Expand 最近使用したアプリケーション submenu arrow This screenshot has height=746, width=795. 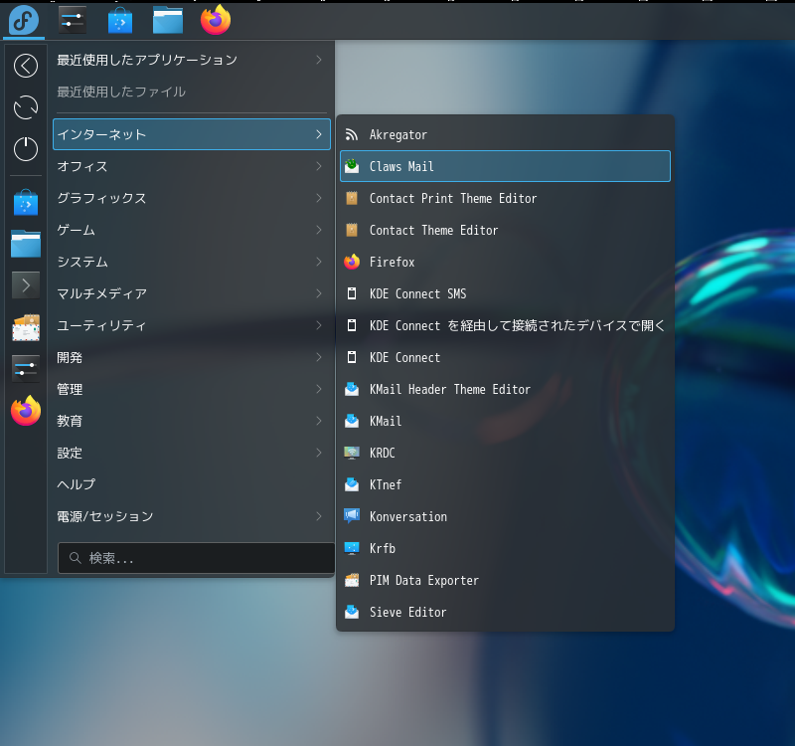coord(319,60)
